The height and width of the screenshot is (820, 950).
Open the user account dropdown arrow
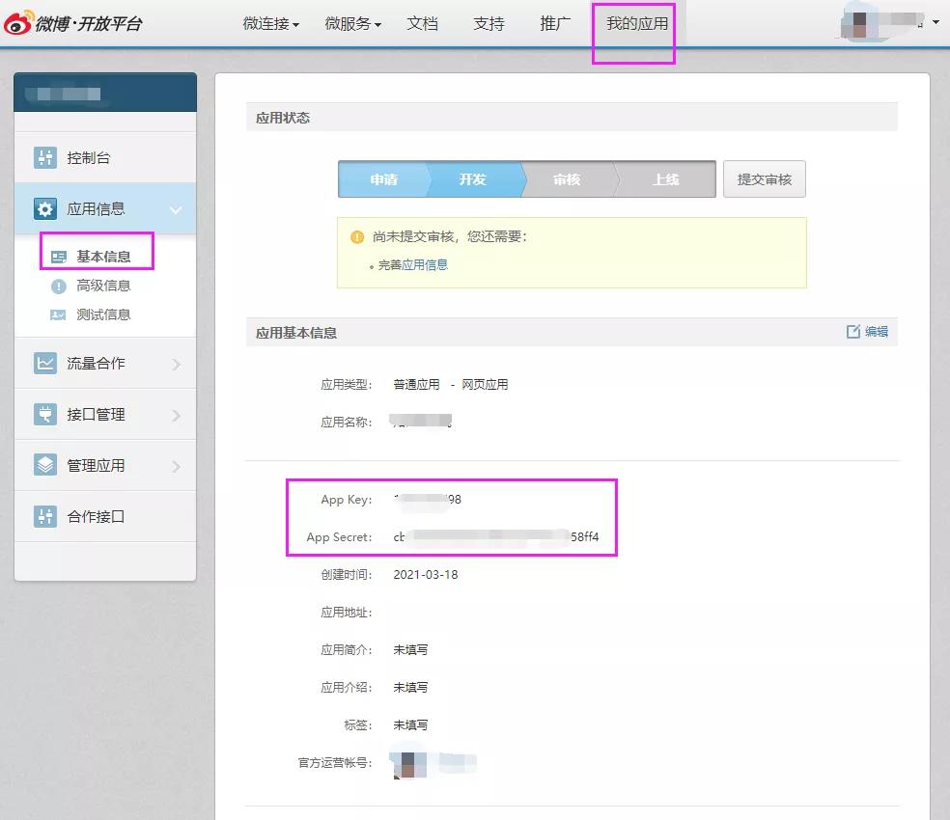(936, 21)
